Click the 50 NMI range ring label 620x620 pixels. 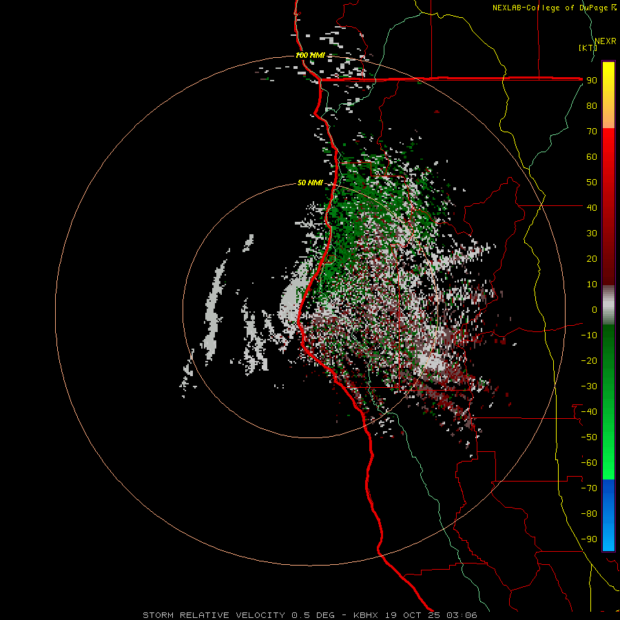click(310, 183)
